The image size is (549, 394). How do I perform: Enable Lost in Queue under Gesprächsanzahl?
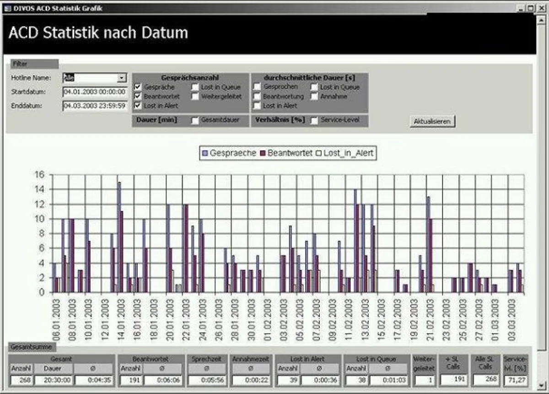195,87
